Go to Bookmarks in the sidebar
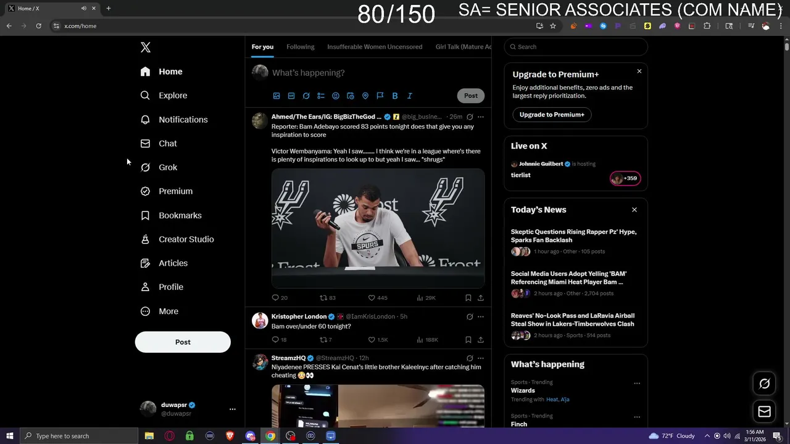Viewport: 790px width, 444px height. 171,215
